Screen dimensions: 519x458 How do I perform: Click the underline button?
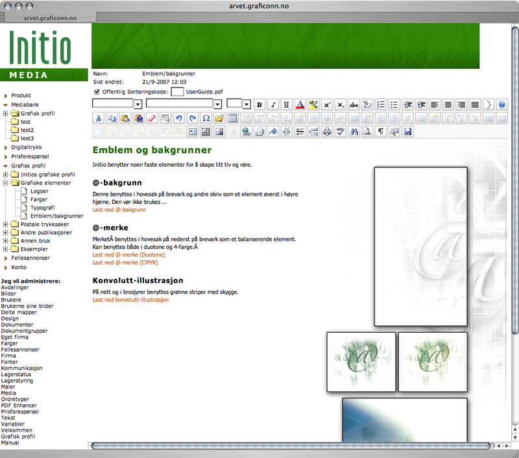[286, 104]
